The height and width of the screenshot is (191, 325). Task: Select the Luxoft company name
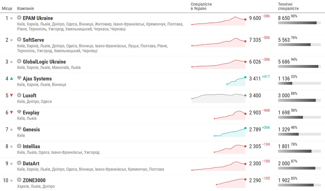click(x=30, y=96)
